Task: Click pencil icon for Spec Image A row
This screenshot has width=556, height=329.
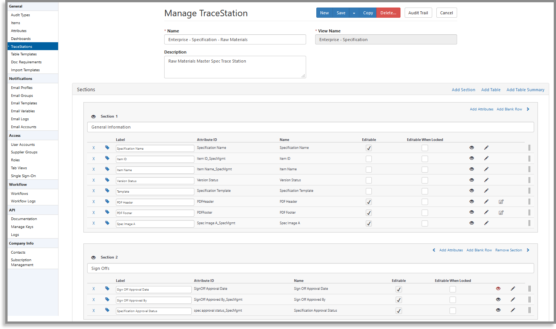Action: point(486,223)
